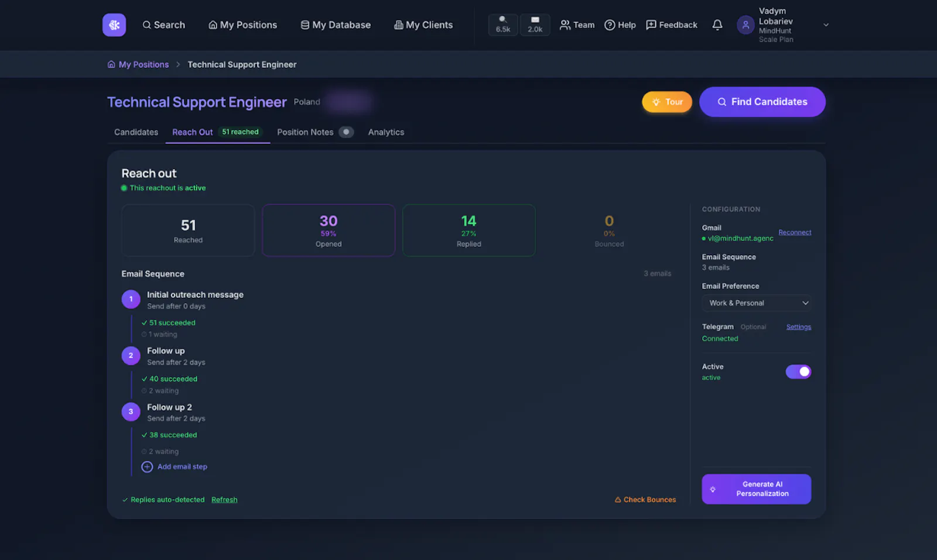Image resolution: width=937 pixels, height=560 pixels.
Task: Click the home icon in breadcrumb
Action: 111,64
